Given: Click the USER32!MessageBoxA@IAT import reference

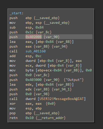Looking at the screenshot, I should point(62,99).
